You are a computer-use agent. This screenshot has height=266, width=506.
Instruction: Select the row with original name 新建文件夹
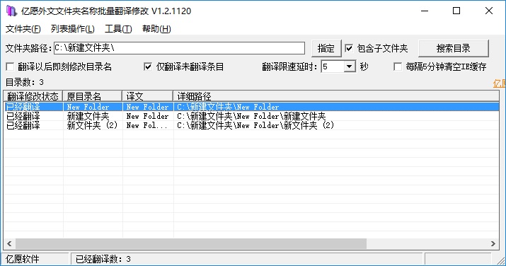[x=251, y=116]
